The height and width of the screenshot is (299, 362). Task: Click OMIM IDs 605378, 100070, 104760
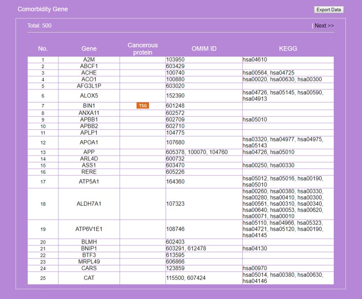point(197,152)
